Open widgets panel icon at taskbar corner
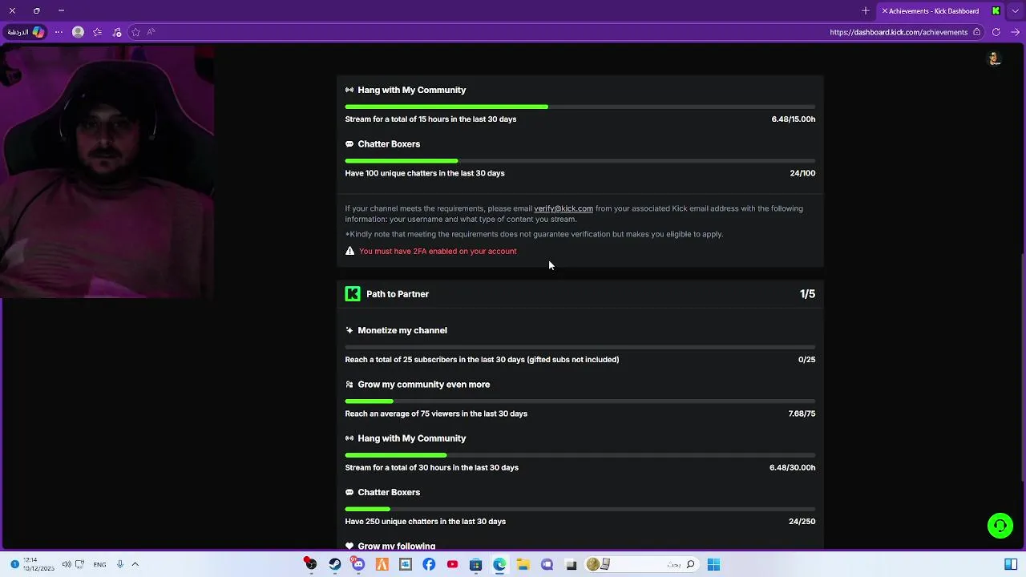This screenshot has width=1026, height=577. pos(1011,564)
